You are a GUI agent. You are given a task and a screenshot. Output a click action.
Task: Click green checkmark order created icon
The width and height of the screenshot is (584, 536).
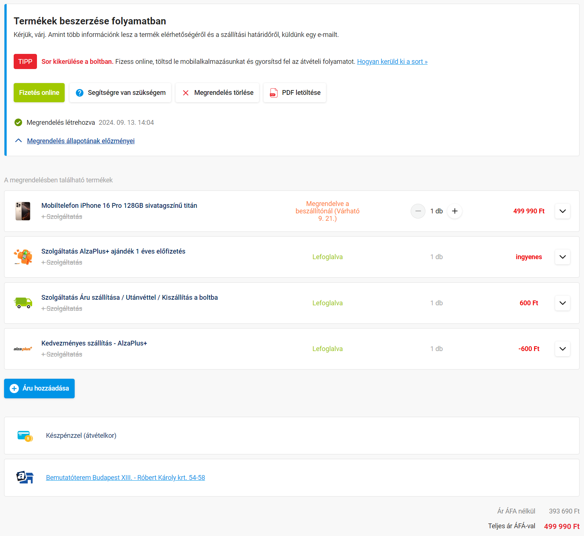(18, 123)
